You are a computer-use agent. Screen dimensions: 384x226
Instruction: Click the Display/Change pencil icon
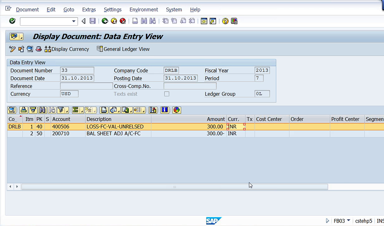pyautogui.click(x=12, y=49)
